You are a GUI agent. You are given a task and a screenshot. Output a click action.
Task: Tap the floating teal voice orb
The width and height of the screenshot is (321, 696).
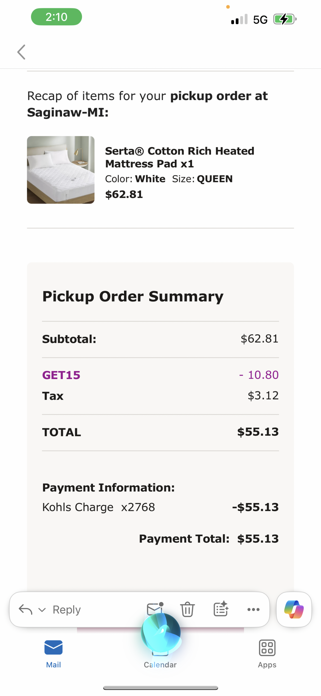161,633
